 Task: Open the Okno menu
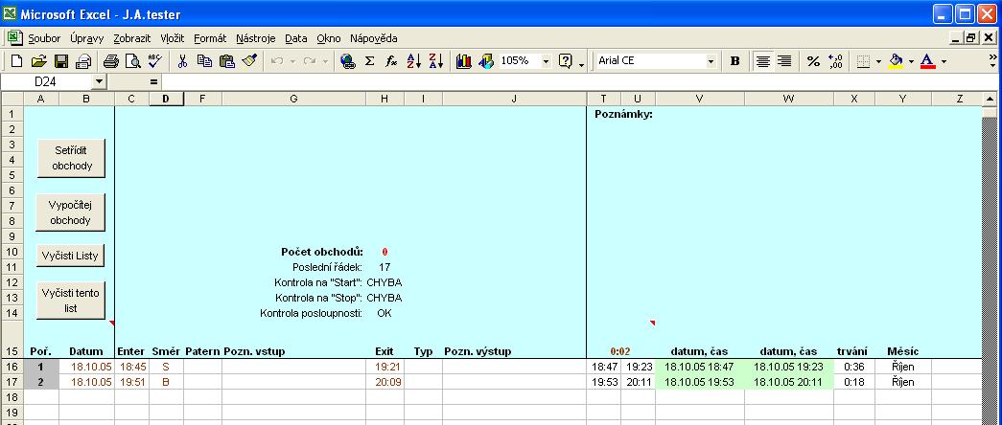(x=329, y=38)
